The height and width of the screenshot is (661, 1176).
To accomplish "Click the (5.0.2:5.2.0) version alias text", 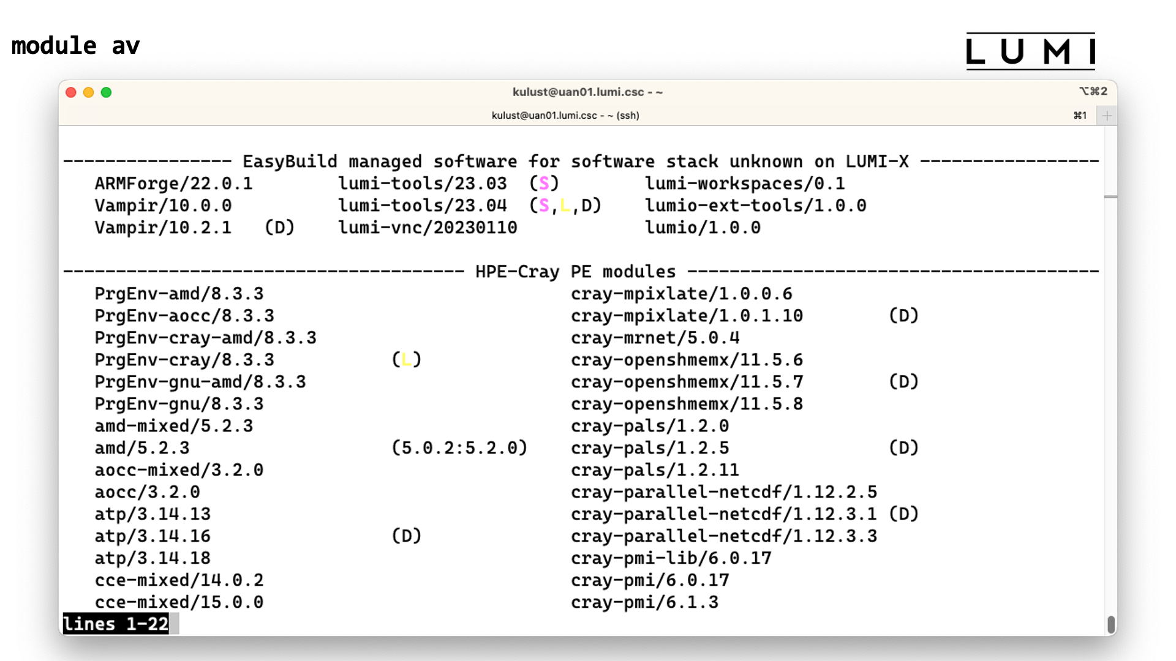I will click(x=459, y=448).
